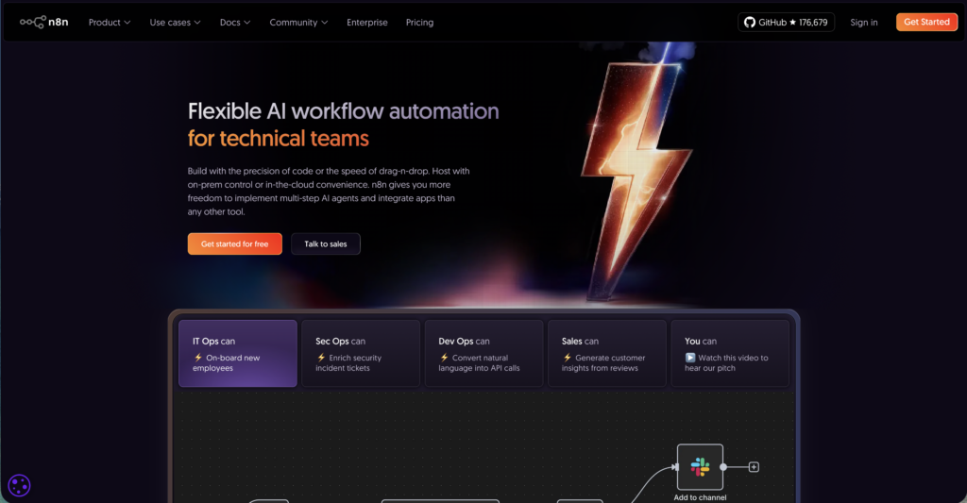Click the Slack node icon
This screenshot has height=503, width=967.
[x=700, y=466]
